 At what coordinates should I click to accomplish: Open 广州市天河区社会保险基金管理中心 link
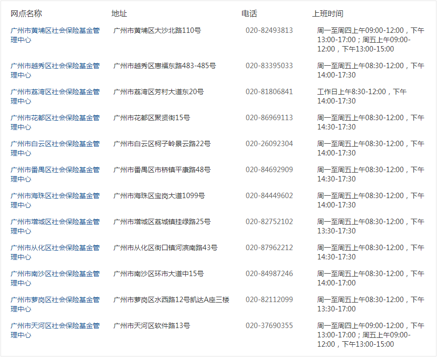(55, 326)
